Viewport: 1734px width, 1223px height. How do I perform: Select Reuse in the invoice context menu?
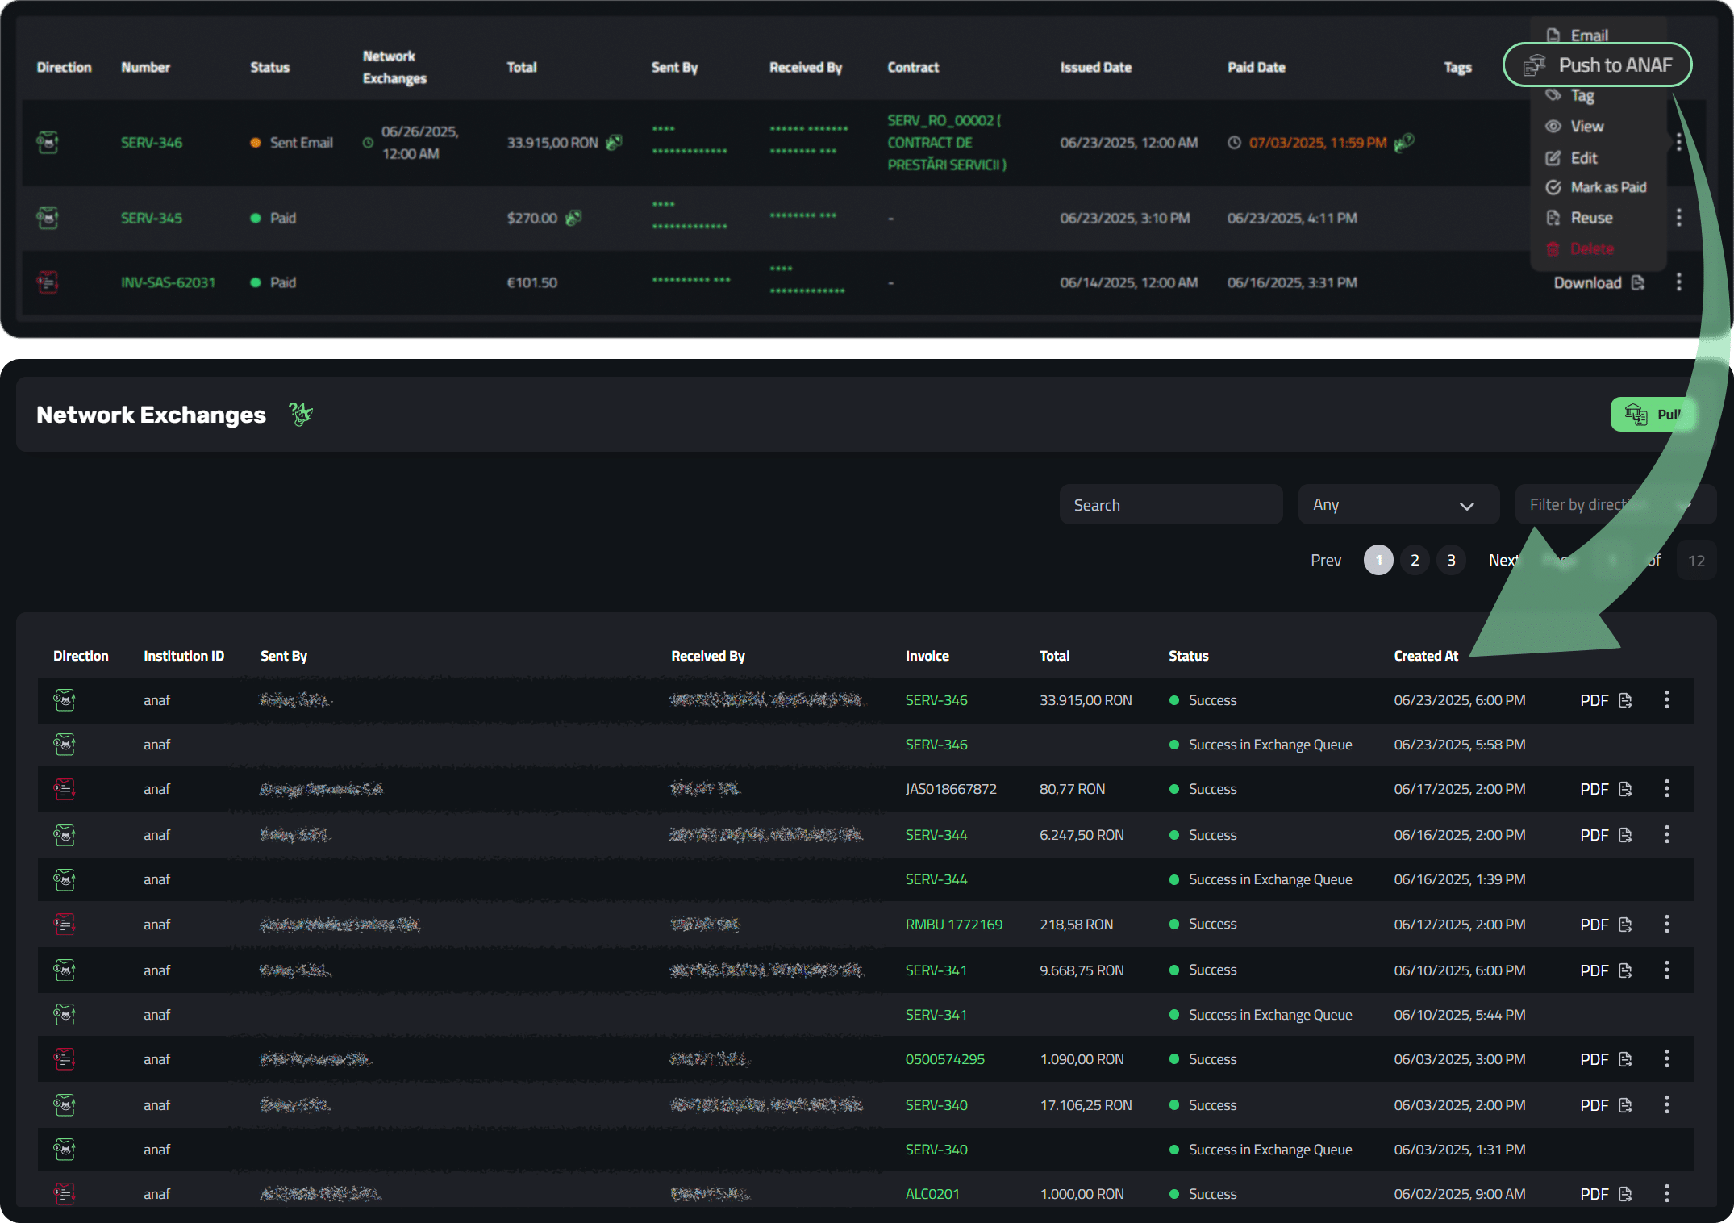click(1590, 218)
